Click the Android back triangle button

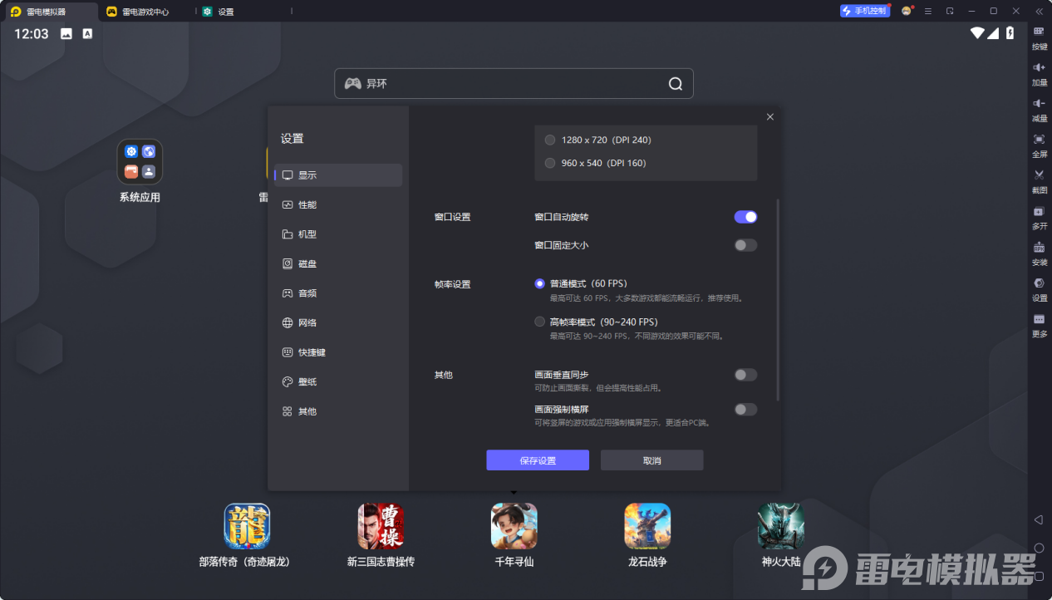pyautogui.click(x=1039, y=519)
